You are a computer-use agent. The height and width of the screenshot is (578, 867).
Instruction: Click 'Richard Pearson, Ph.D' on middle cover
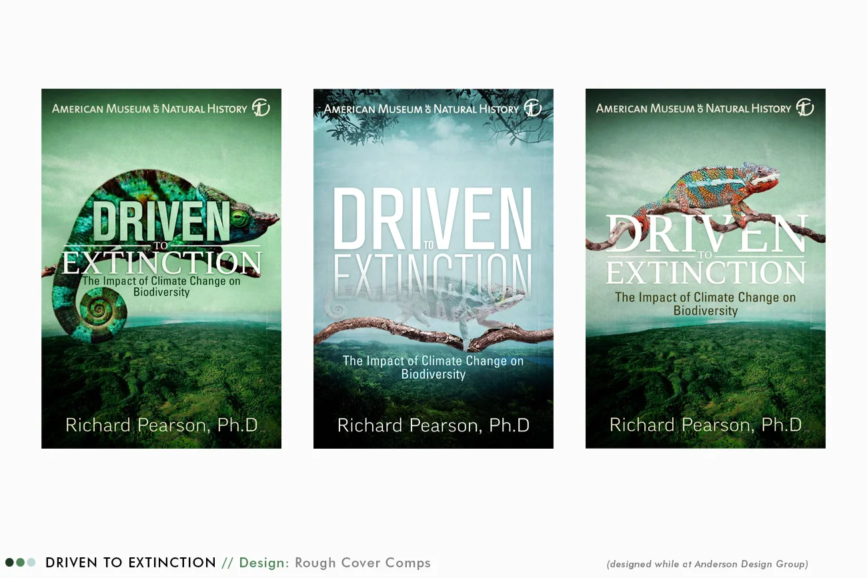coord(433,425)
